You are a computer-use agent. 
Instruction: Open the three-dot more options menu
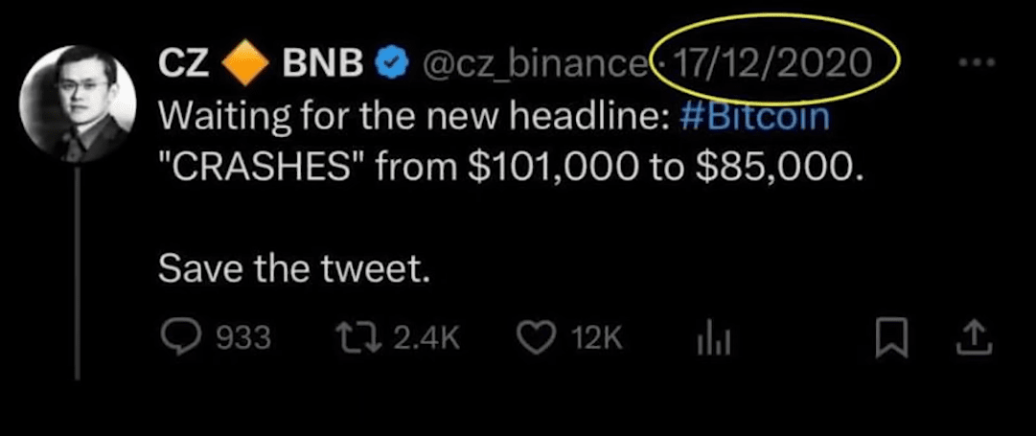977,63
